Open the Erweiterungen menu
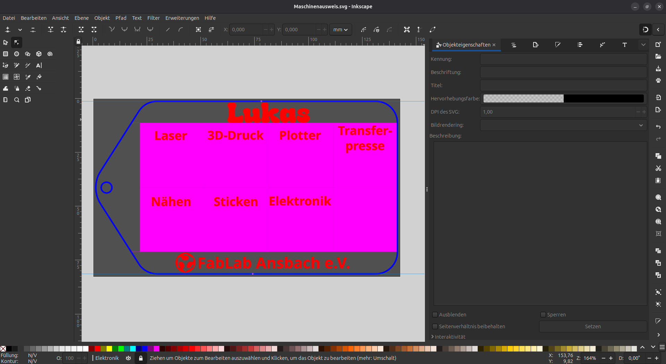The width and height of the screenshot is (666, 364). (x=182, y=18)
